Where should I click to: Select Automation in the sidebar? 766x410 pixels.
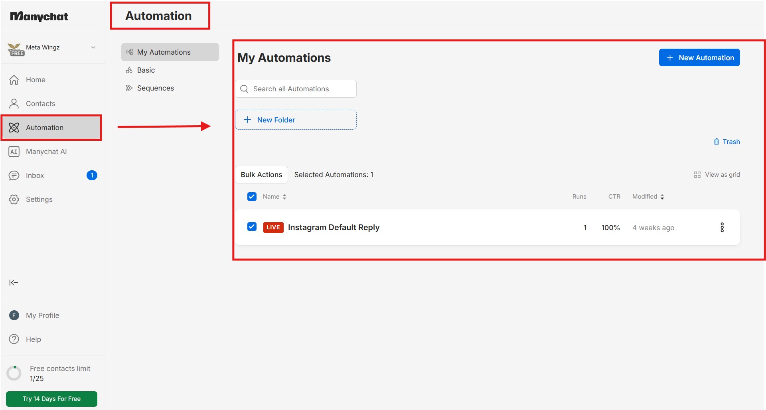52,128
